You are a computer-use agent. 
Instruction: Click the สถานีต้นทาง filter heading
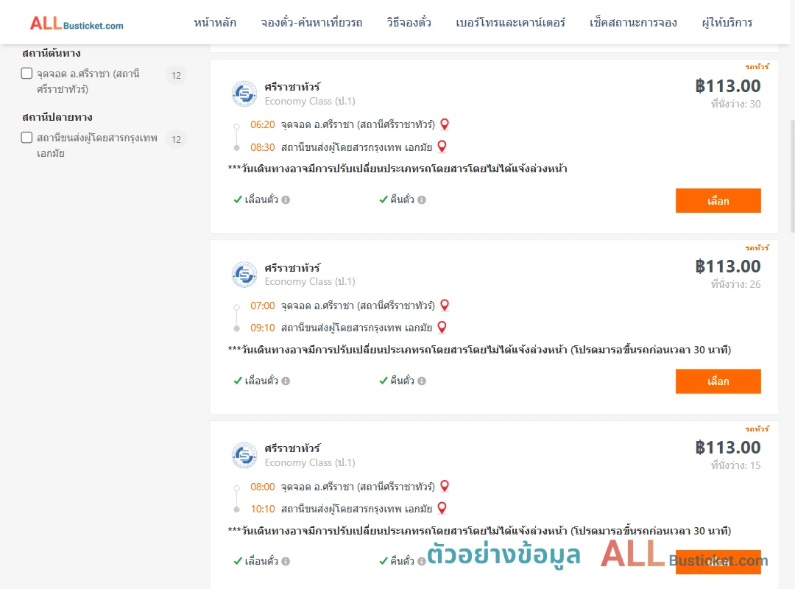click(x=52, y=53)
